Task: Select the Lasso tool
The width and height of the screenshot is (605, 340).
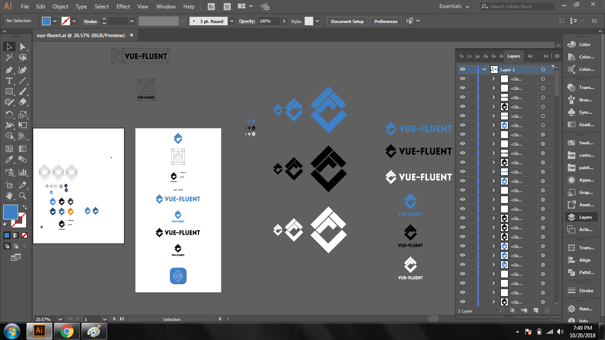Action: (23, 58)
